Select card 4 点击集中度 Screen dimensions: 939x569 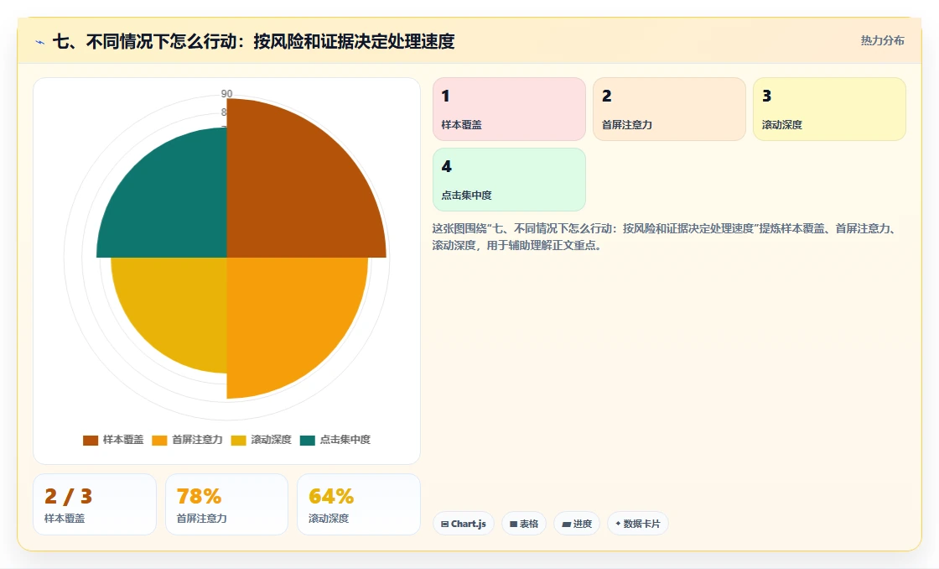509,180
